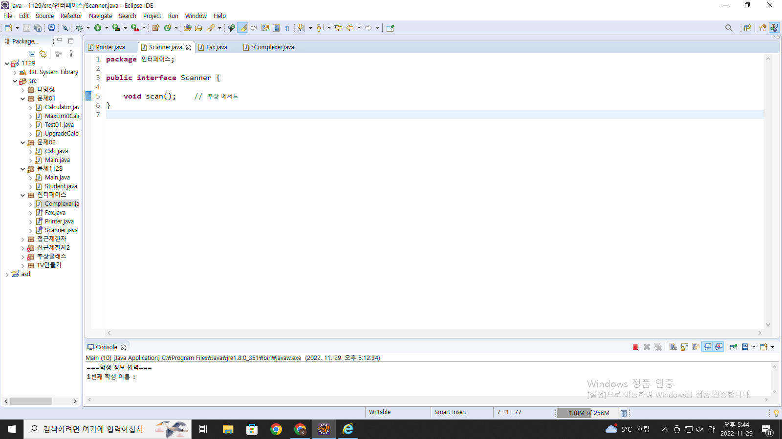Expand the asd project node
Viewport: 782px width, 439px height.
click(7, 274)
